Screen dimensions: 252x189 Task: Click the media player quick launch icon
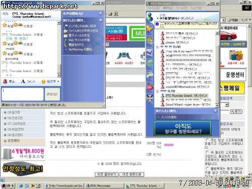(33, 186)
